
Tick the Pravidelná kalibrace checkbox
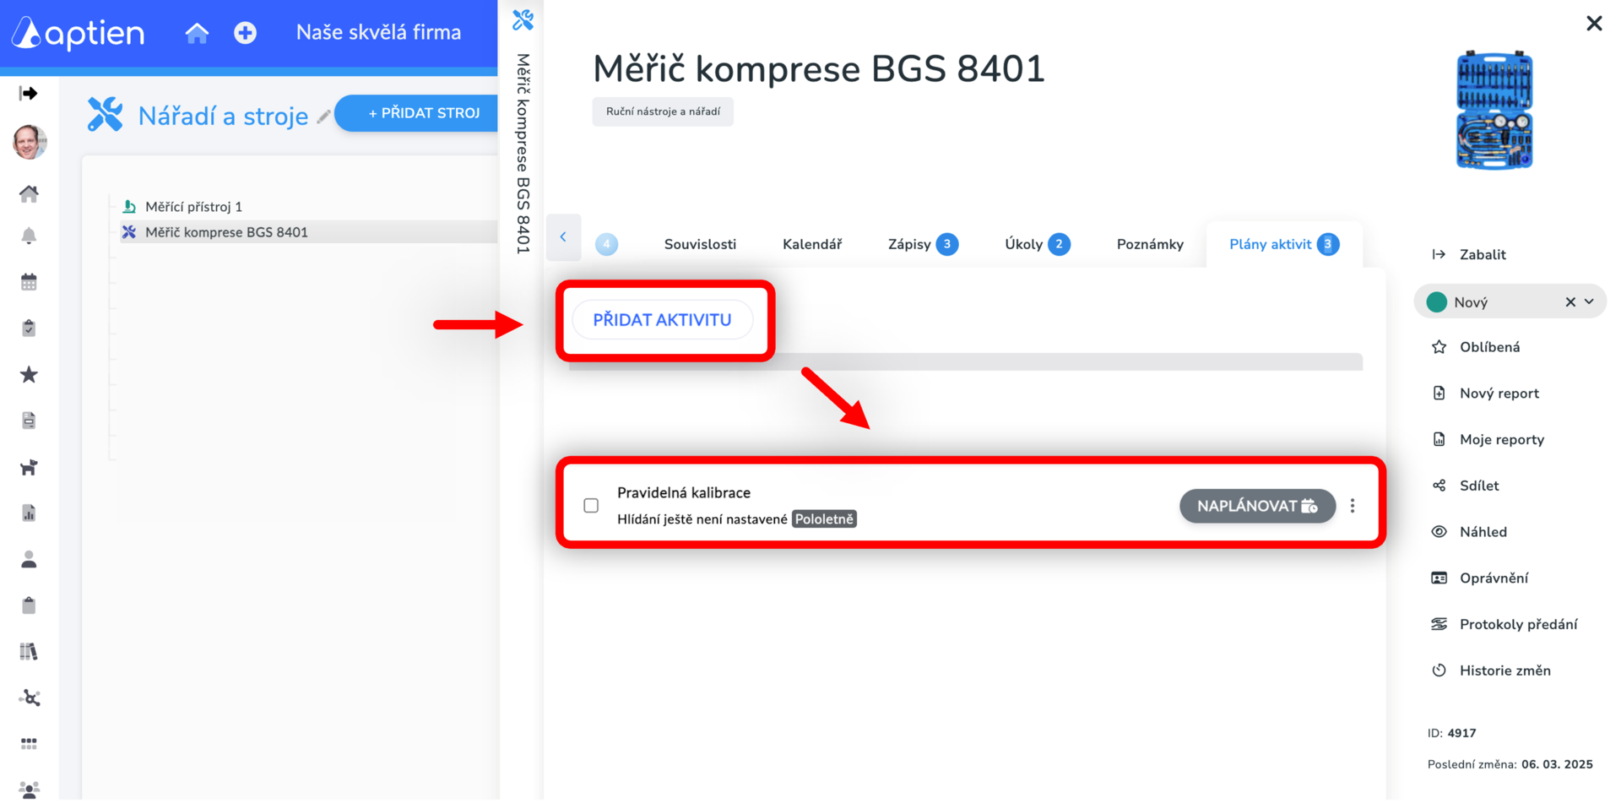(x=591, y=506)
